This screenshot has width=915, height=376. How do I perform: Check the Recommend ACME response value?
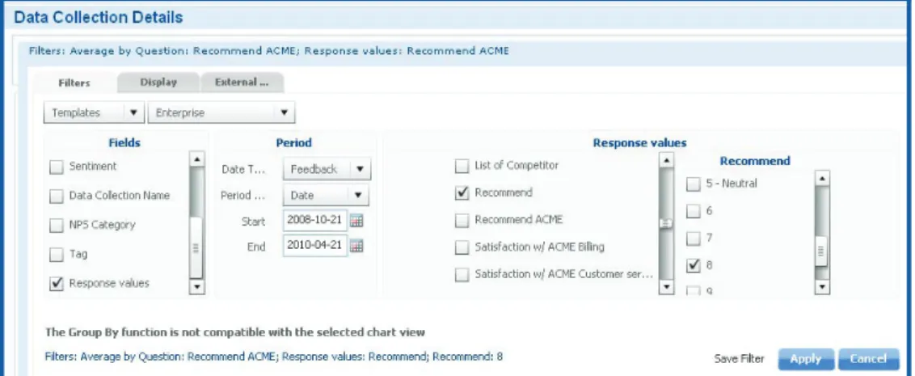pyautogui.click(x=462, y=221)
